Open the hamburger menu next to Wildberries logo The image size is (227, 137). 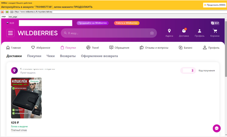click(10, 33)
